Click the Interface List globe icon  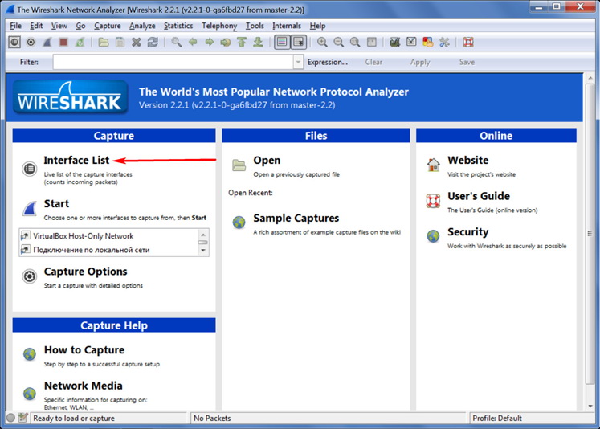[29, 168]
